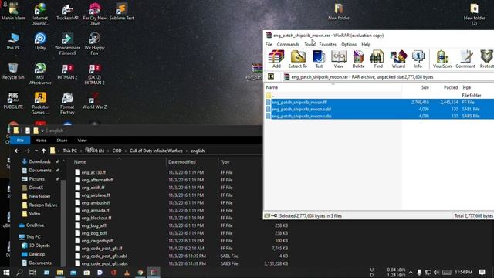Open File Explorer taskbar icon
The width and height of the screenshot is (494, 278).
point(60,273)
